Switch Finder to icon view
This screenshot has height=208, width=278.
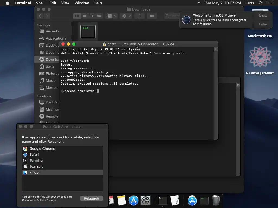click(x=77, y=16)
